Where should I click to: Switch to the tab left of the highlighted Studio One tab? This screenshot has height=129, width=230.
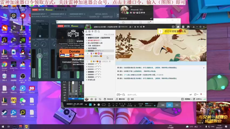[163, 105]
